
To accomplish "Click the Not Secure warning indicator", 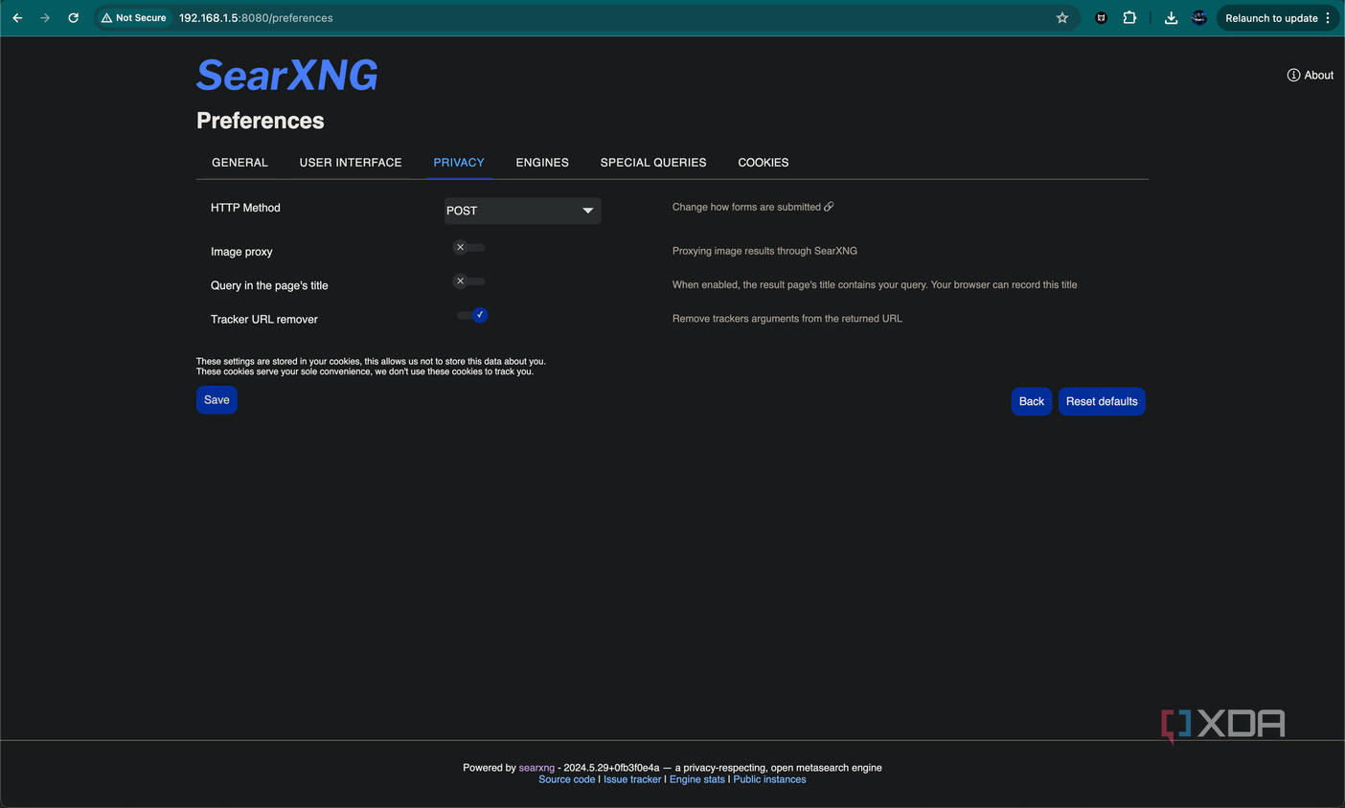I will pos(134,18).
